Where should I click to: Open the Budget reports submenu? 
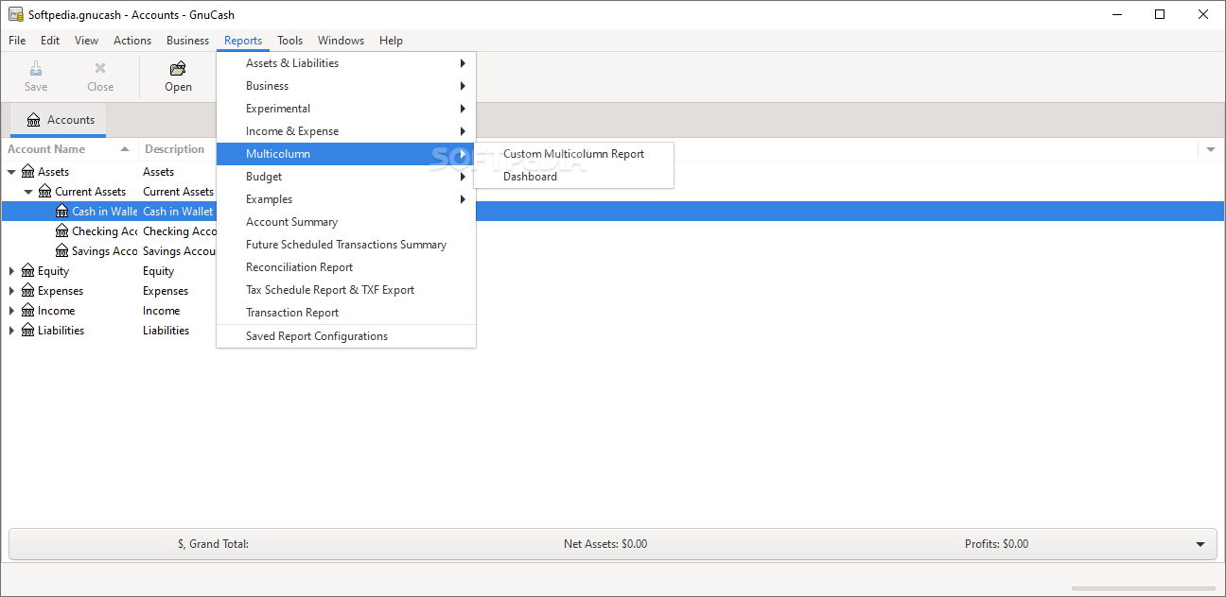pos(346,177)
